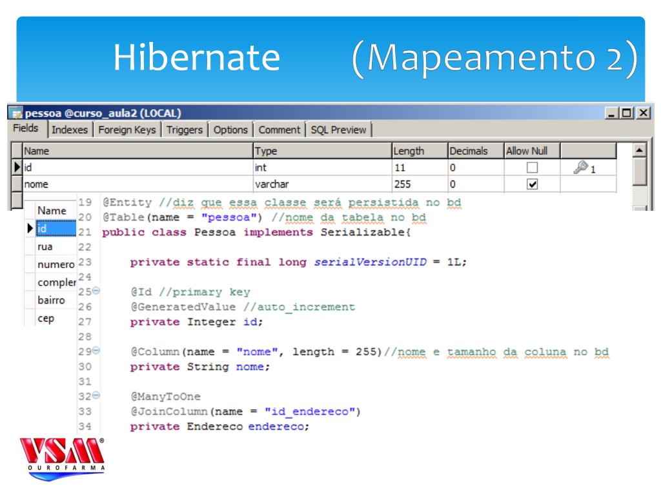Click the 'varchar' type cell
661x495 pixels.
(323, 184)
